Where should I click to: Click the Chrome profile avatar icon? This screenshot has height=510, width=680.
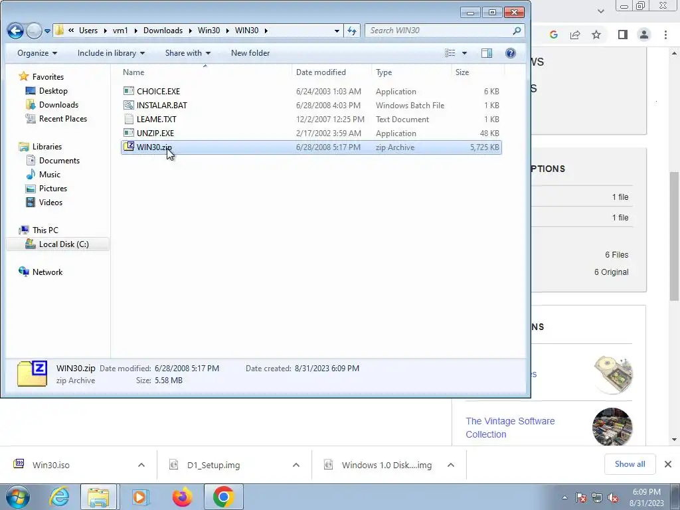644,35
